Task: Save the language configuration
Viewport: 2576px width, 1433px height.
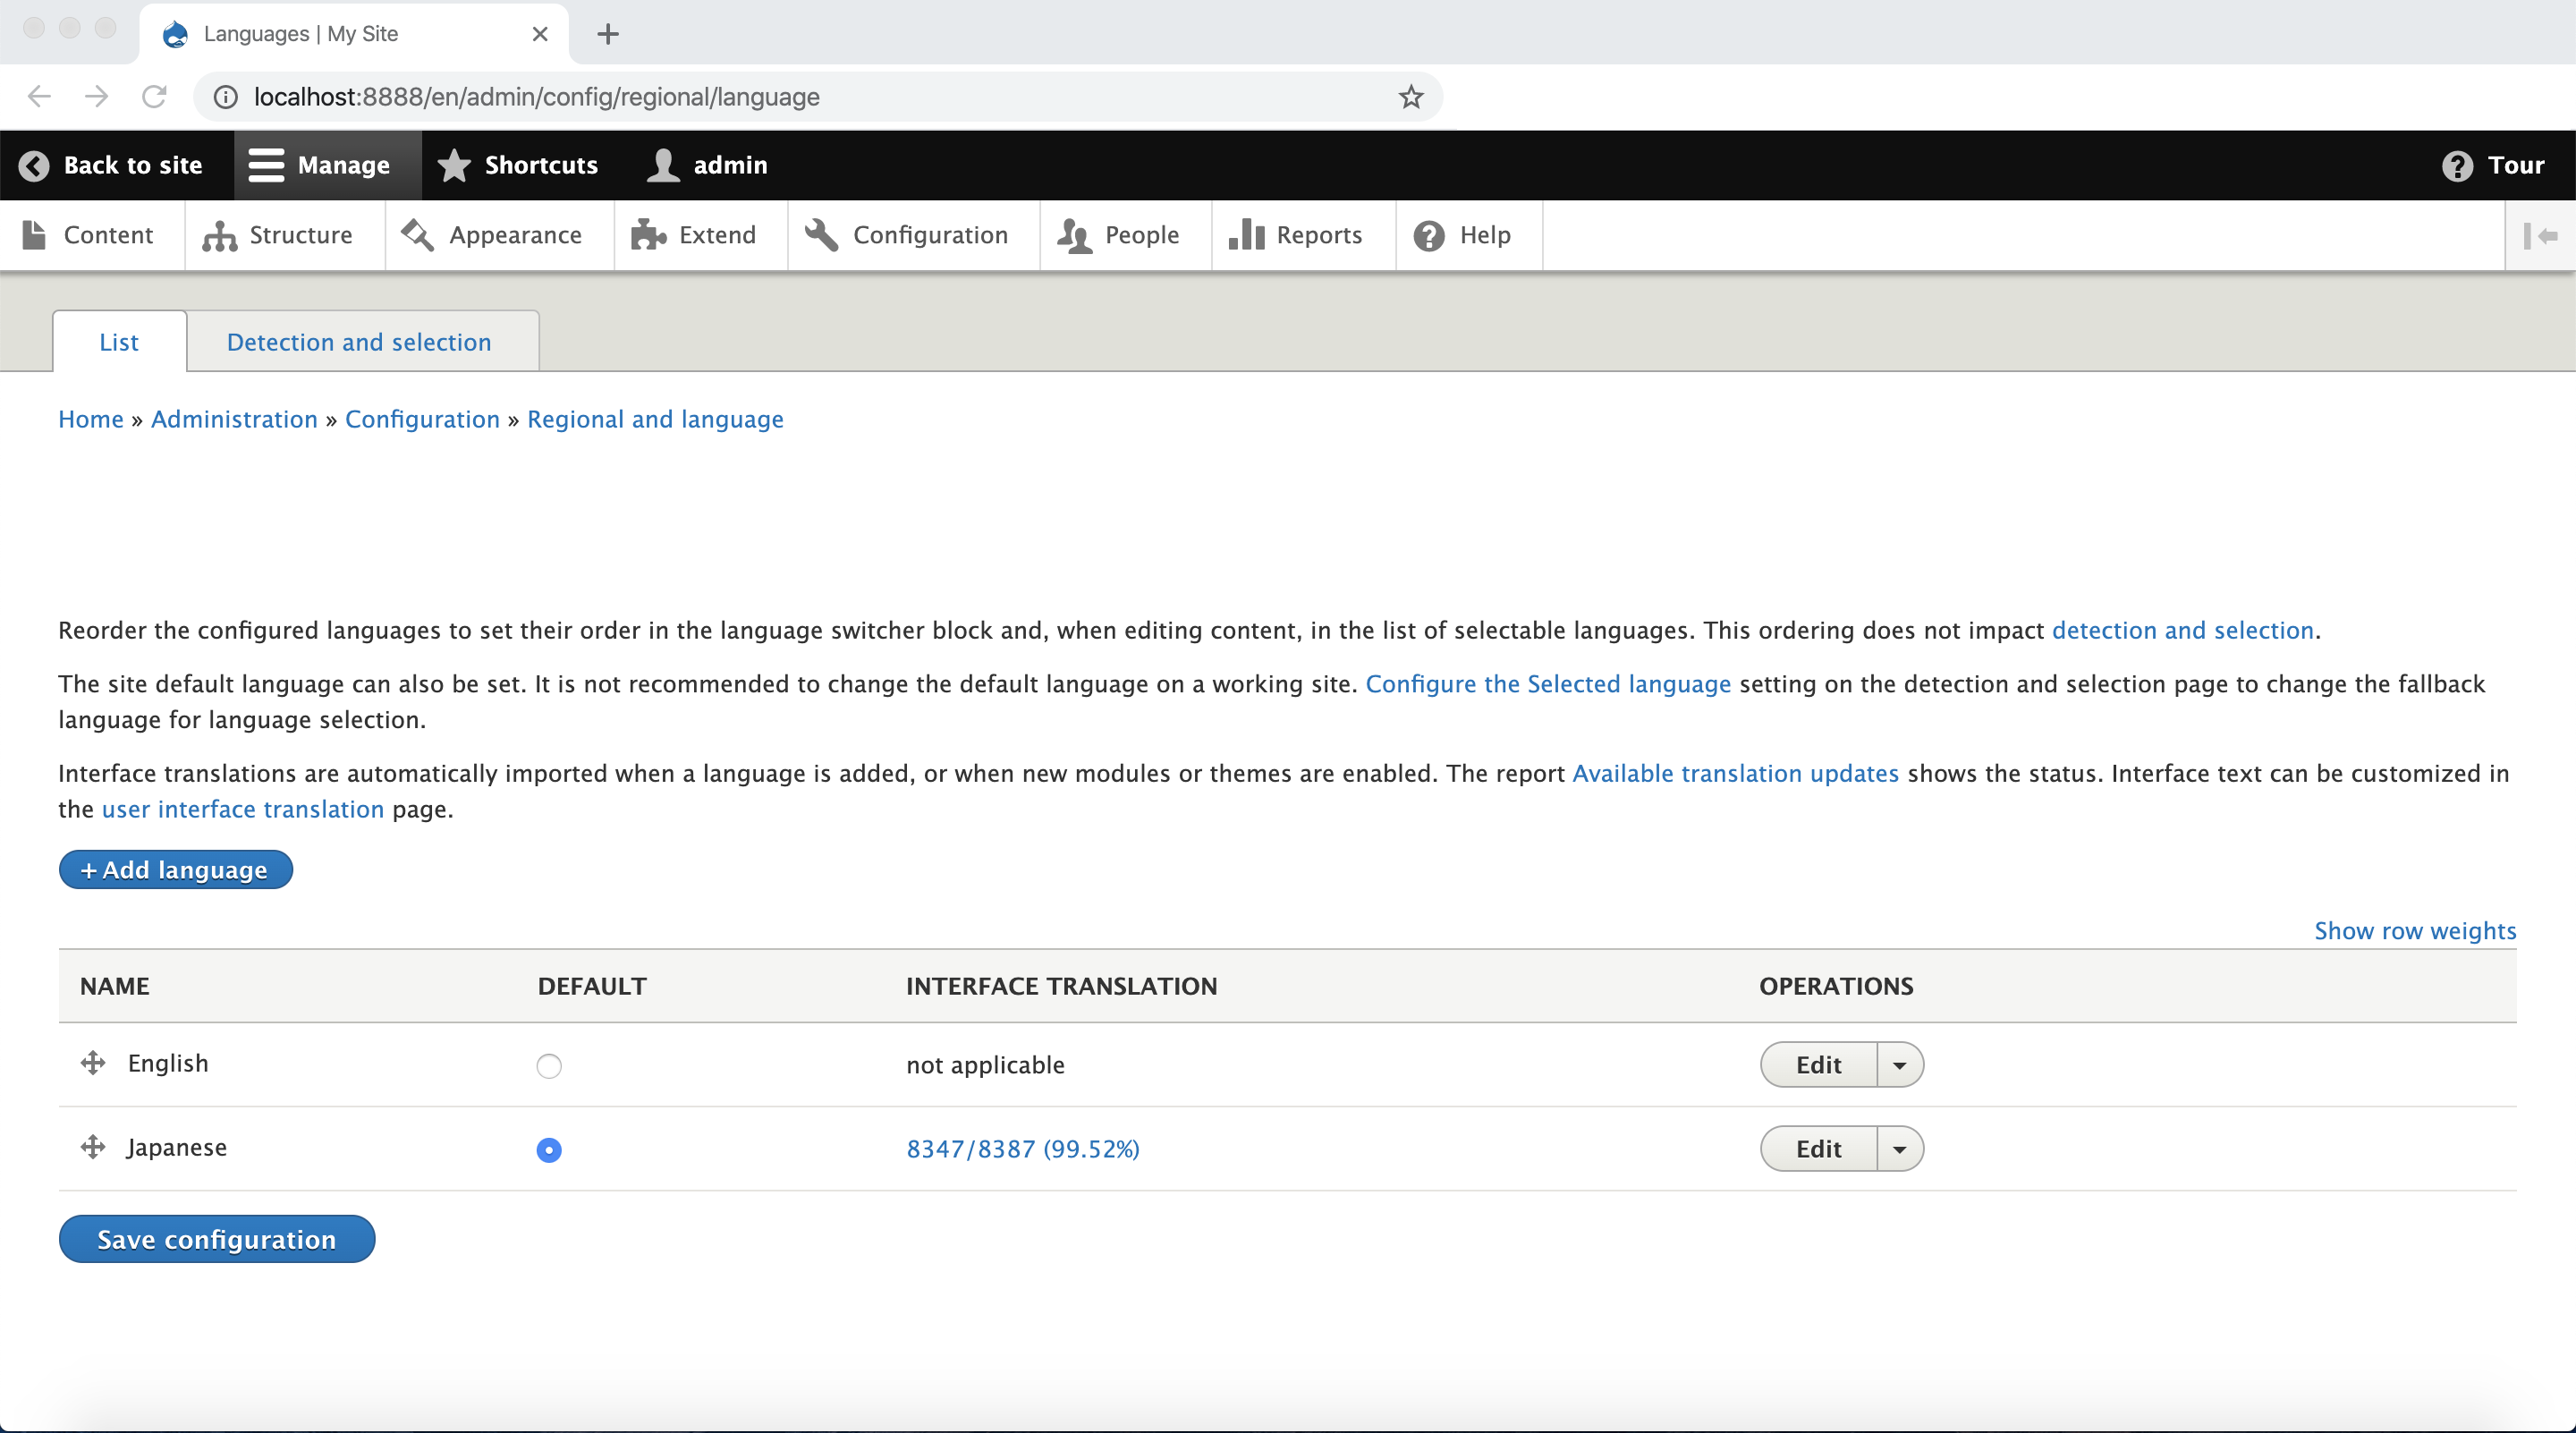Action: 216,1239
